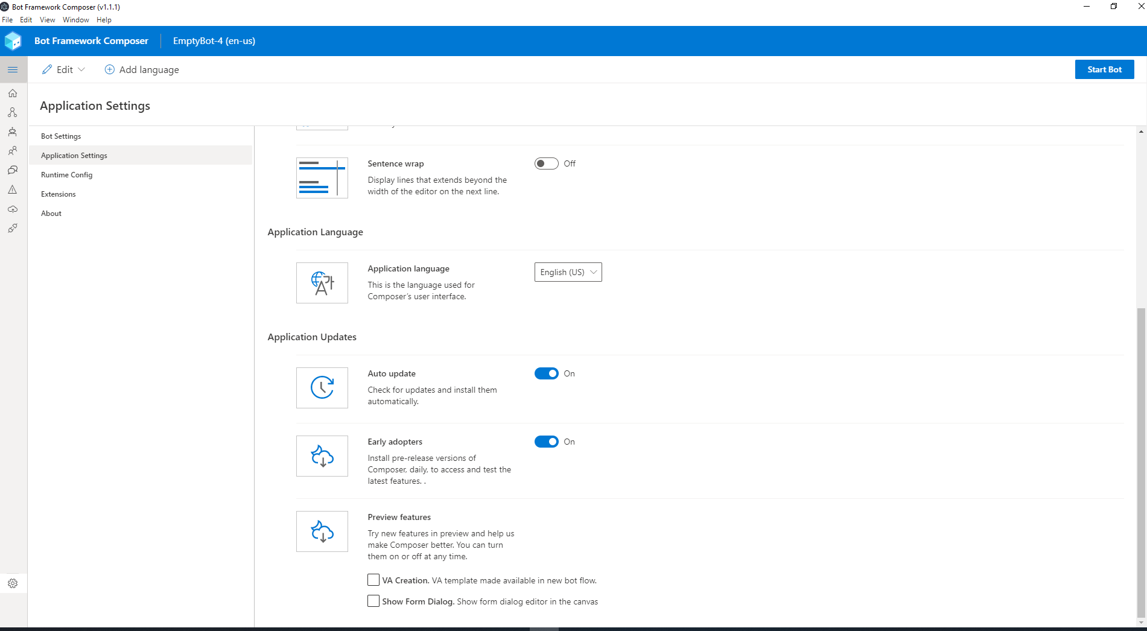Open the Bot Responses robot icon
Image resolution: width=1147 pixels, height=631 pixels.
point(13,132)
